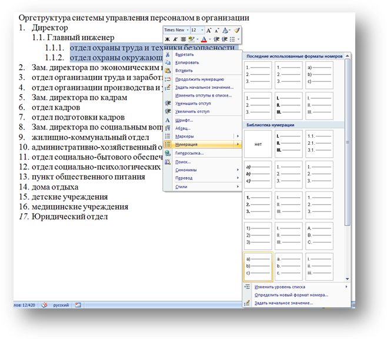Viewport: 387px width, 339px height.
Task: Click the word count 12/420 in status bar
Action: point(25,305)
